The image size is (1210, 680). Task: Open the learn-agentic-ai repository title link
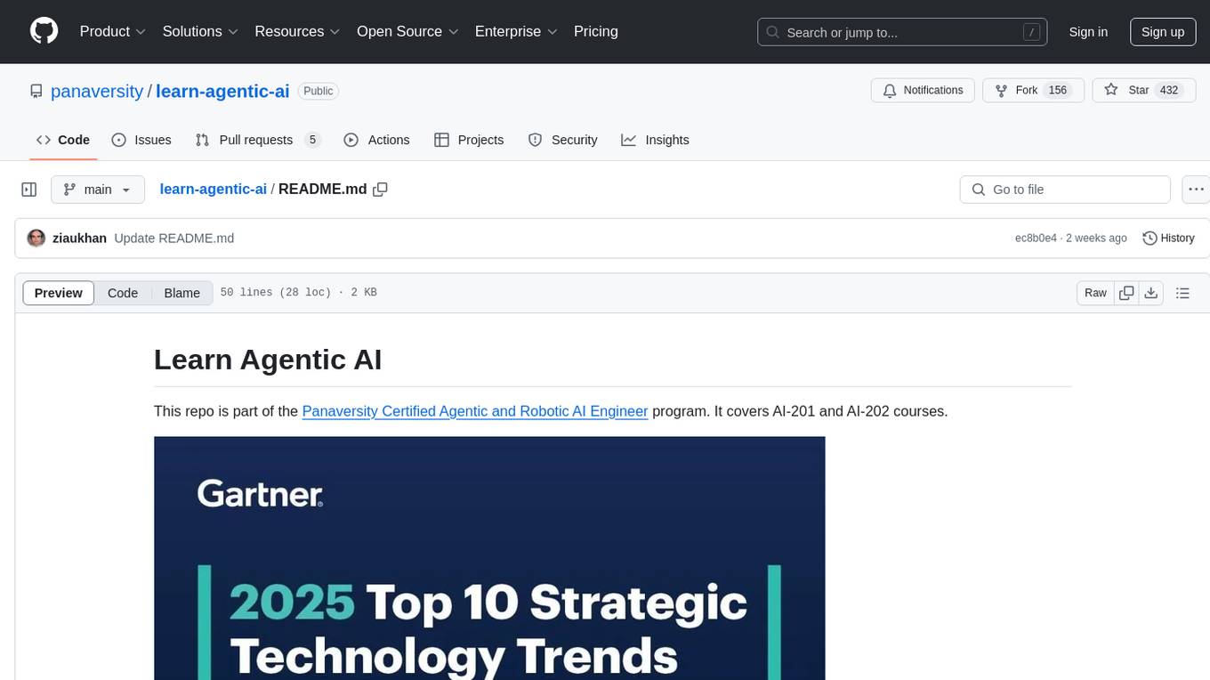click(x=222, y=91)
